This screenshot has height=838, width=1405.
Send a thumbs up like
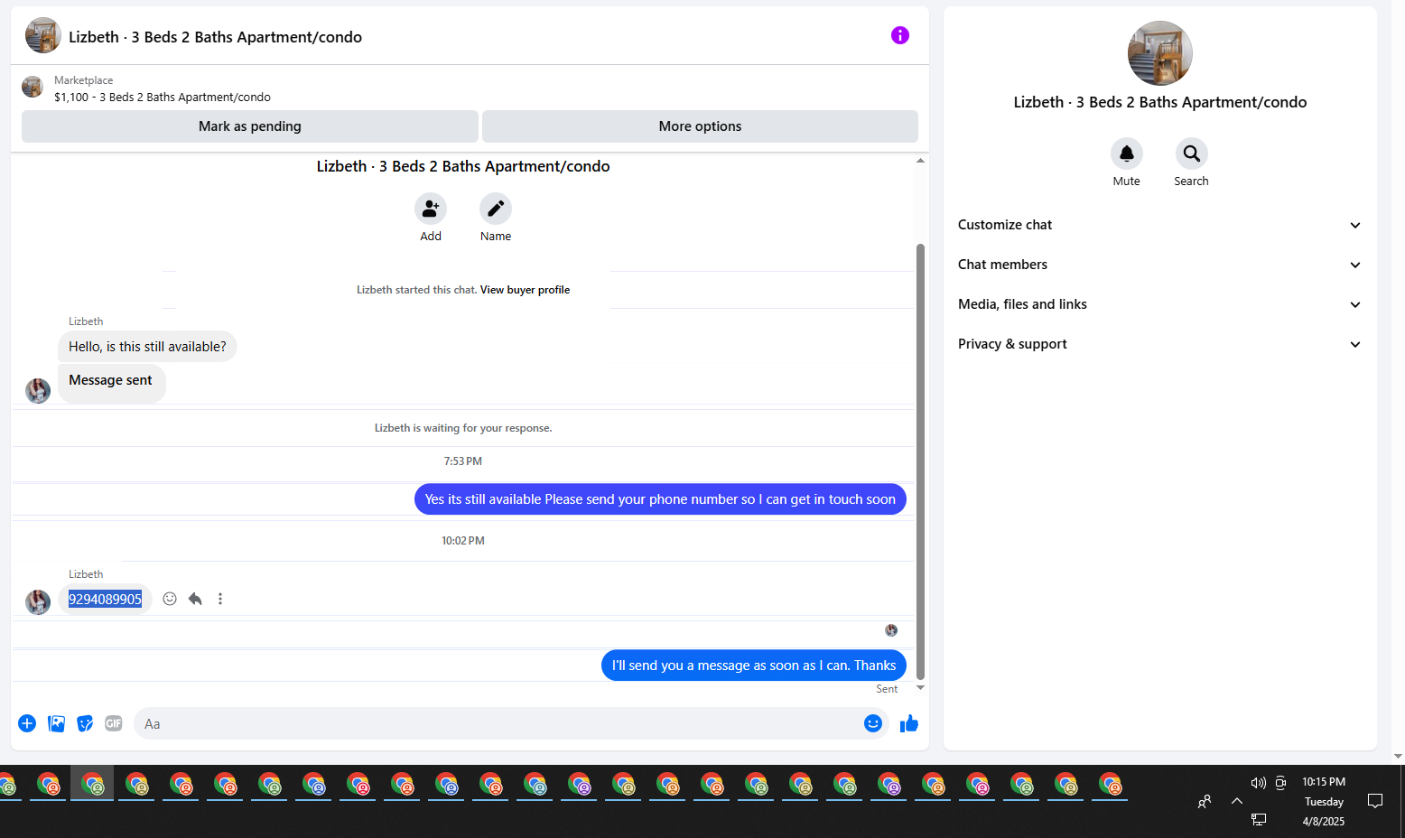(909, 723)
